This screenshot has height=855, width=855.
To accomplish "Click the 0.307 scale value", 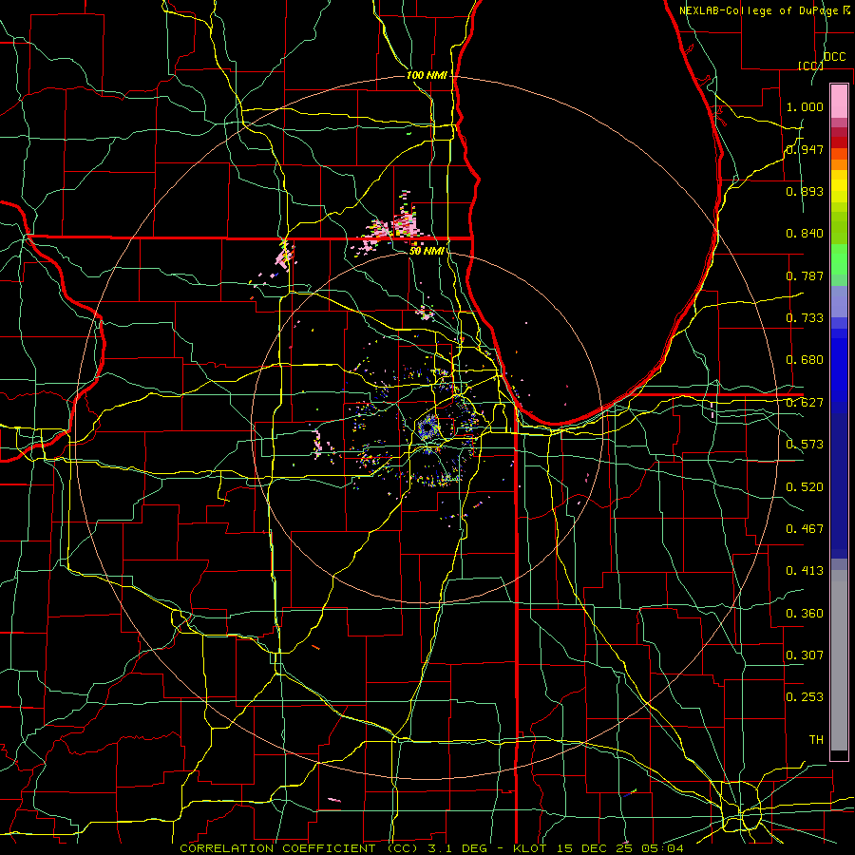I will click(805, 655).
